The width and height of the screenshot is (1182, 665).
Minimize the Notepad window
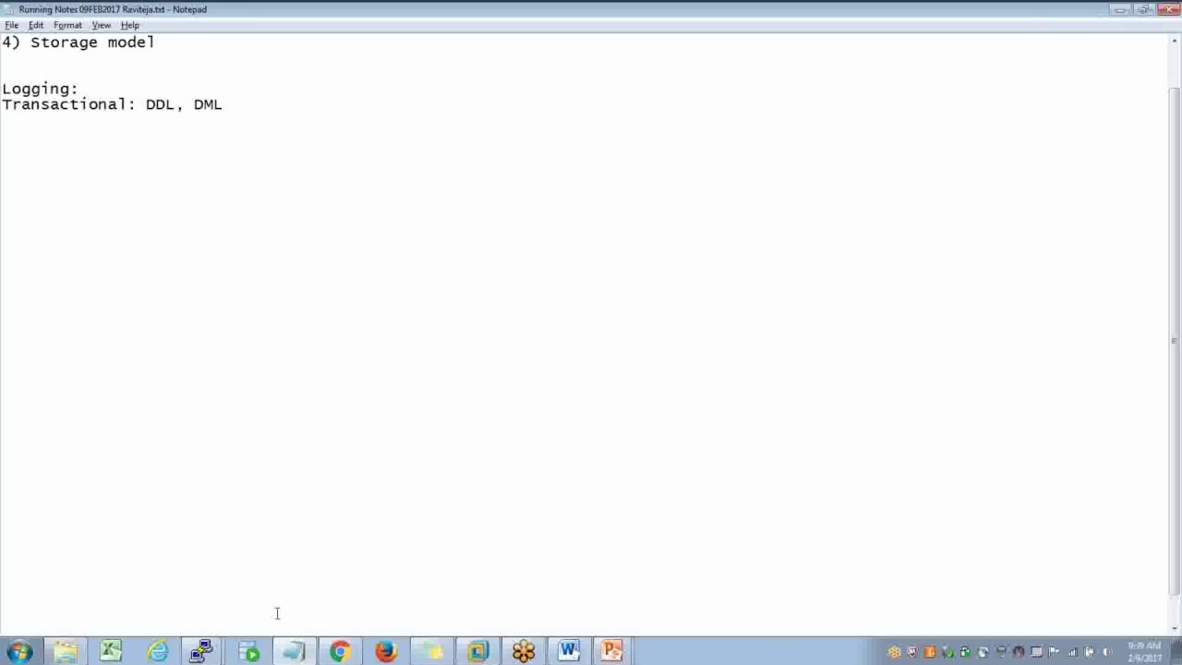tap(1120, 9)
